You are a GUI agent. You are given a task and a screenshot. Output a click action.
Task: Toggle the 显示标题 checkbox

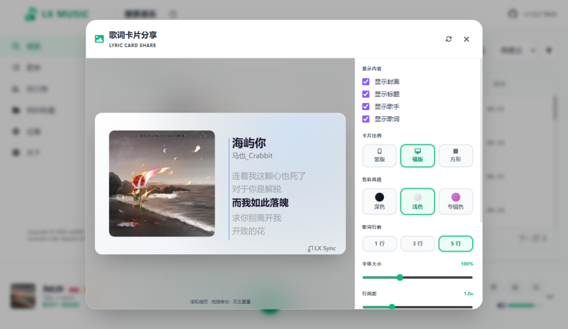[x=366, y=94]
